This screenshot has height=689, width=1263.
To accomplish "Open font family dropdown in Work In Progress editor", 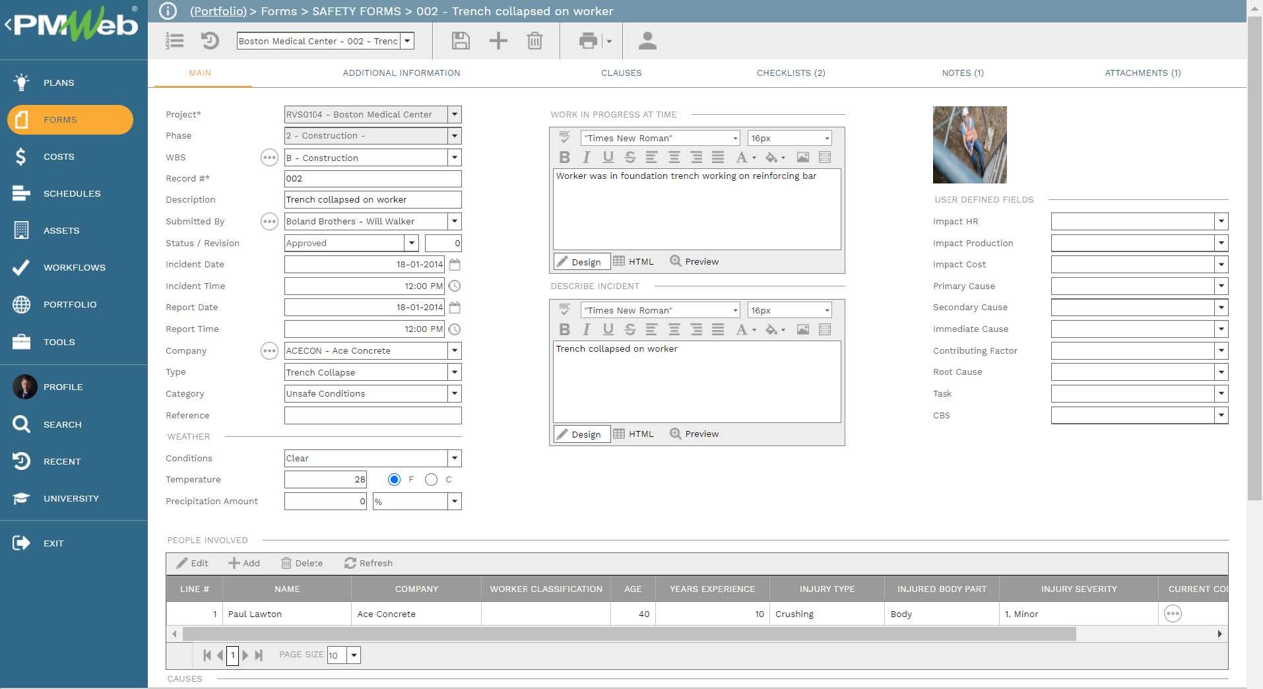I will 735,138.
